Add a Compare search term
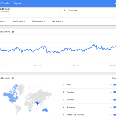The width and height of the screenshot is (116, 116). point(72,10)
